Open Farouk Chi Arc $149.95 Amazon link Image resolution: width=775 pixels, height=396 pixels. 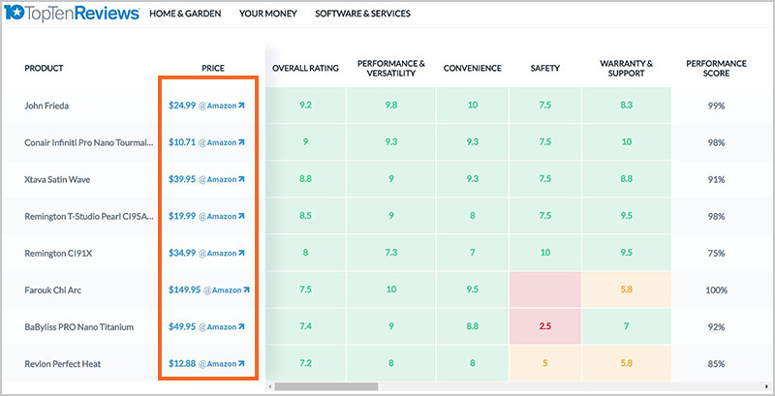pyautogui.click(x=209, y=289)
